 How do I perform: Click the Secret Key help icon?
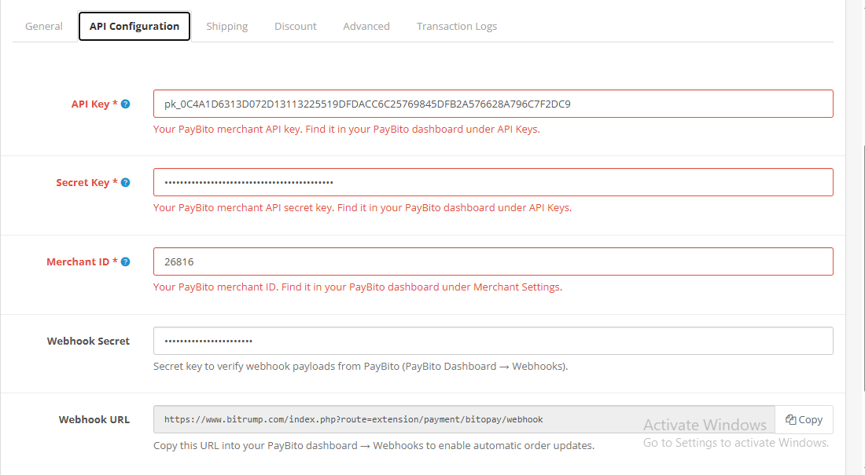point(126,182)
